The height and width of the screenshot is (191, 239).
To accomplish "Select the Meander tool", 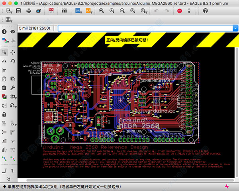I will pyautogui.click(x=4, y=150).
